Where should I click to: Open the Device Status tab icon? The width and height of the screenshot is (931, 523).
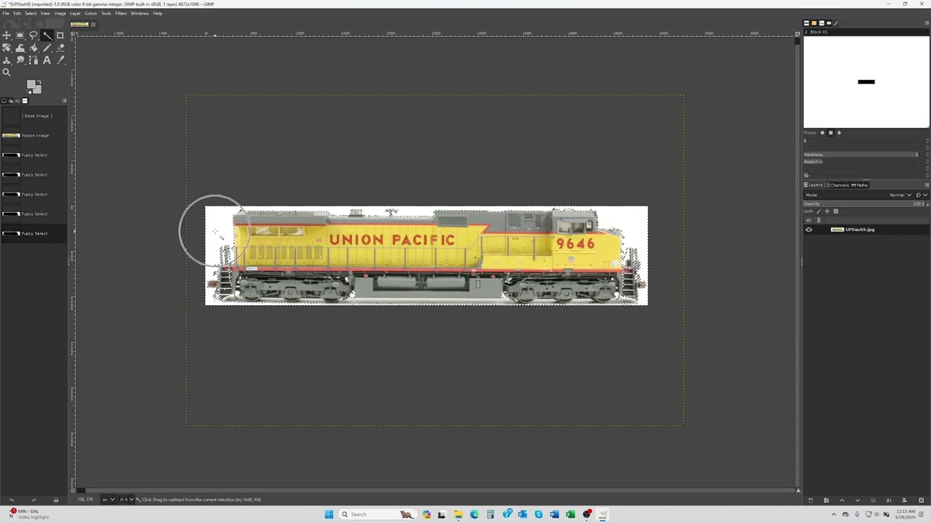coord(11,101)
